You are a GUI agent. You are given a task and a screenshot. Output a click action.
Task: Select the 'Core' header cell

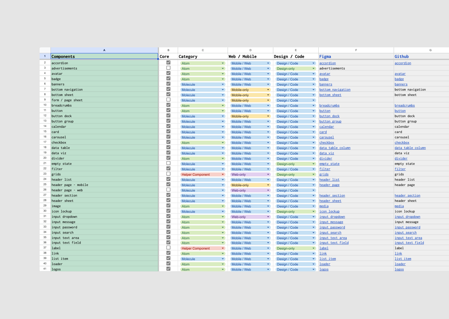pos(168,56)
